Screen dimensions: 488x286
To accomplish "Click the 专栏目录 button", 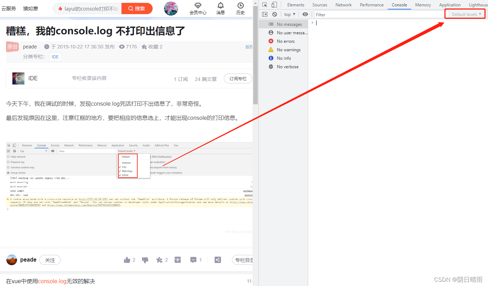I will click(243, 260).
